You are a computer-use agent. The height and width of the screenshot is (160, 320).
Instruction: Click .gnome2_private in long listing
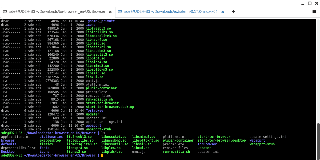[x=100, y=21]
